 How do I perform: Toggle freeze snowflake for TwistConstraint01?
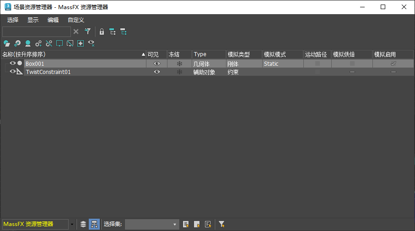[179, 72]
